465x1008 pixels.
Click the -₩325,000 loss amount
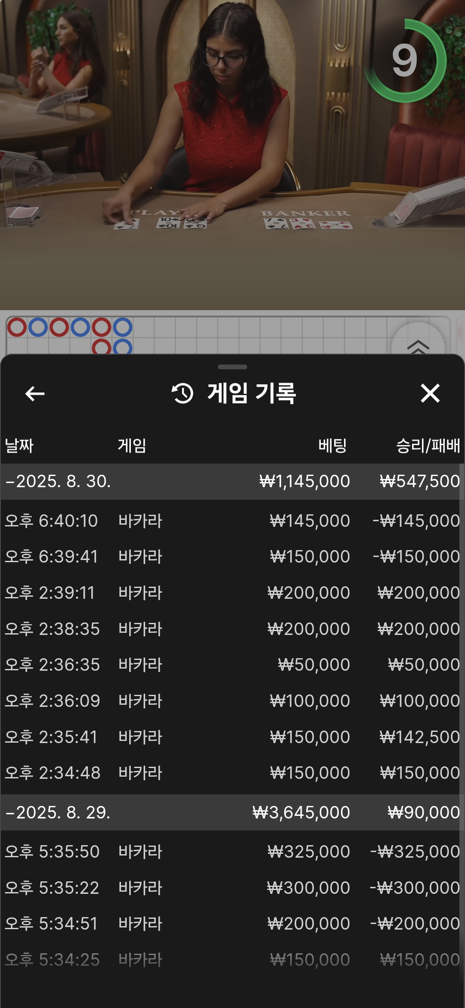click(415, 852)
